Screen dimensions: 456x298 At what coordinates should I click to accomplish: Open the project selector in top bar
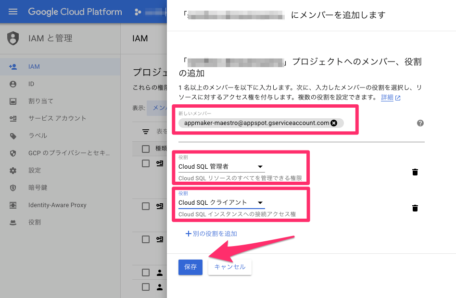pyautogui.click(x=150, y=12)
